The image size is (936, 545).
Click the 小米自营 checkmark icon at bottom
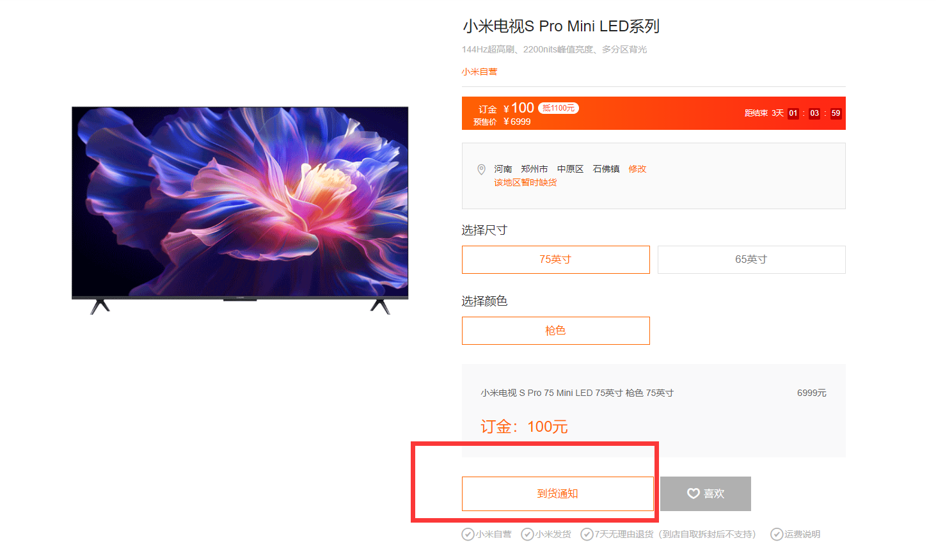pyautogui.click(x=468, y=534)
